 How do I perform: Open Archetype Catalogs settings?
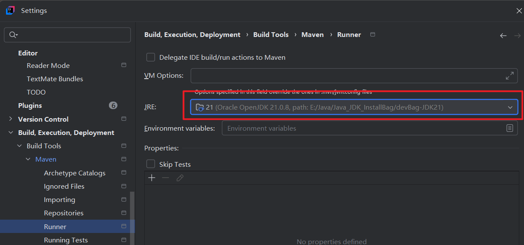(x=74, y=173)
